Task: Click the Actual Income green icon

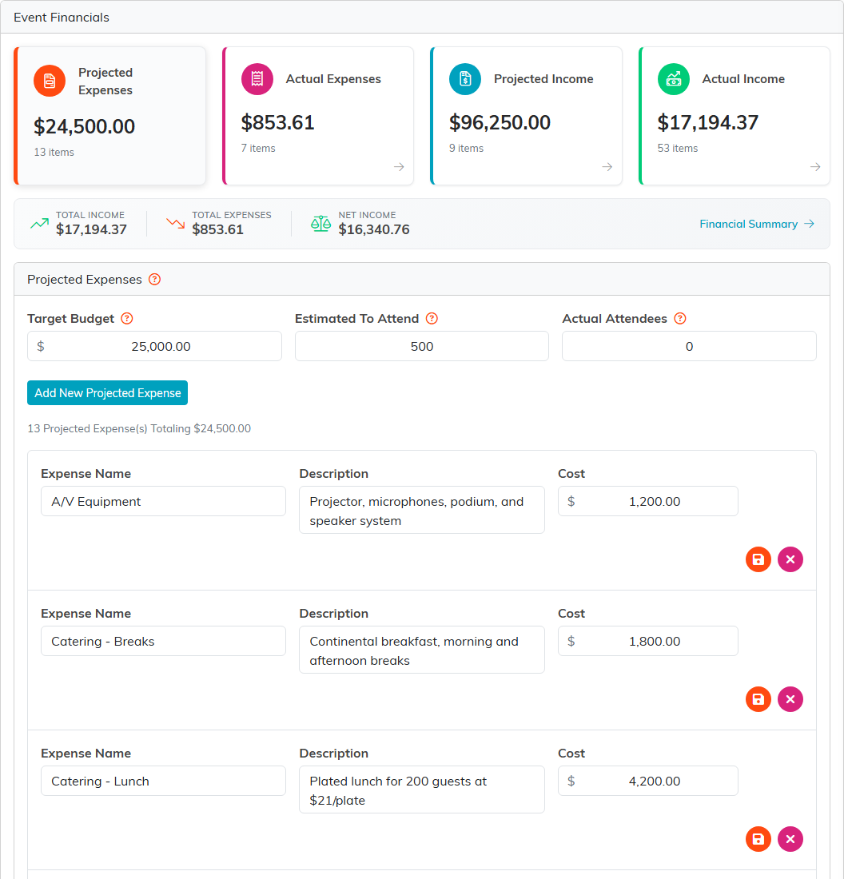Action: tap(674, 79)
